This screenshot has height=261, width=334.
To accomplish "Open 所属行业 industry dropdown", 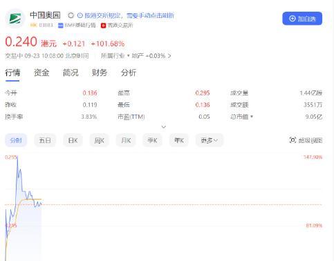I will (x=115, y=56).
